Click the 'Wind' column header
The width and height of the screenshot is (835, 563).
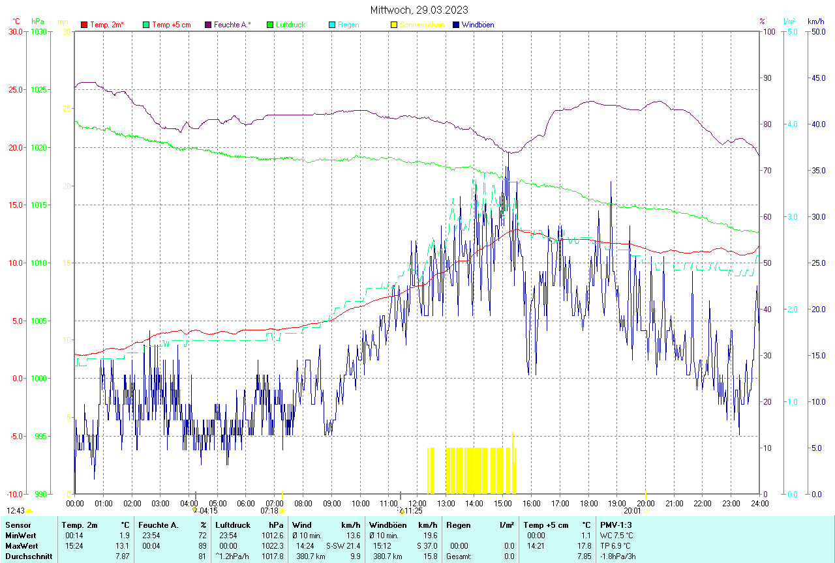click(301, 525)
